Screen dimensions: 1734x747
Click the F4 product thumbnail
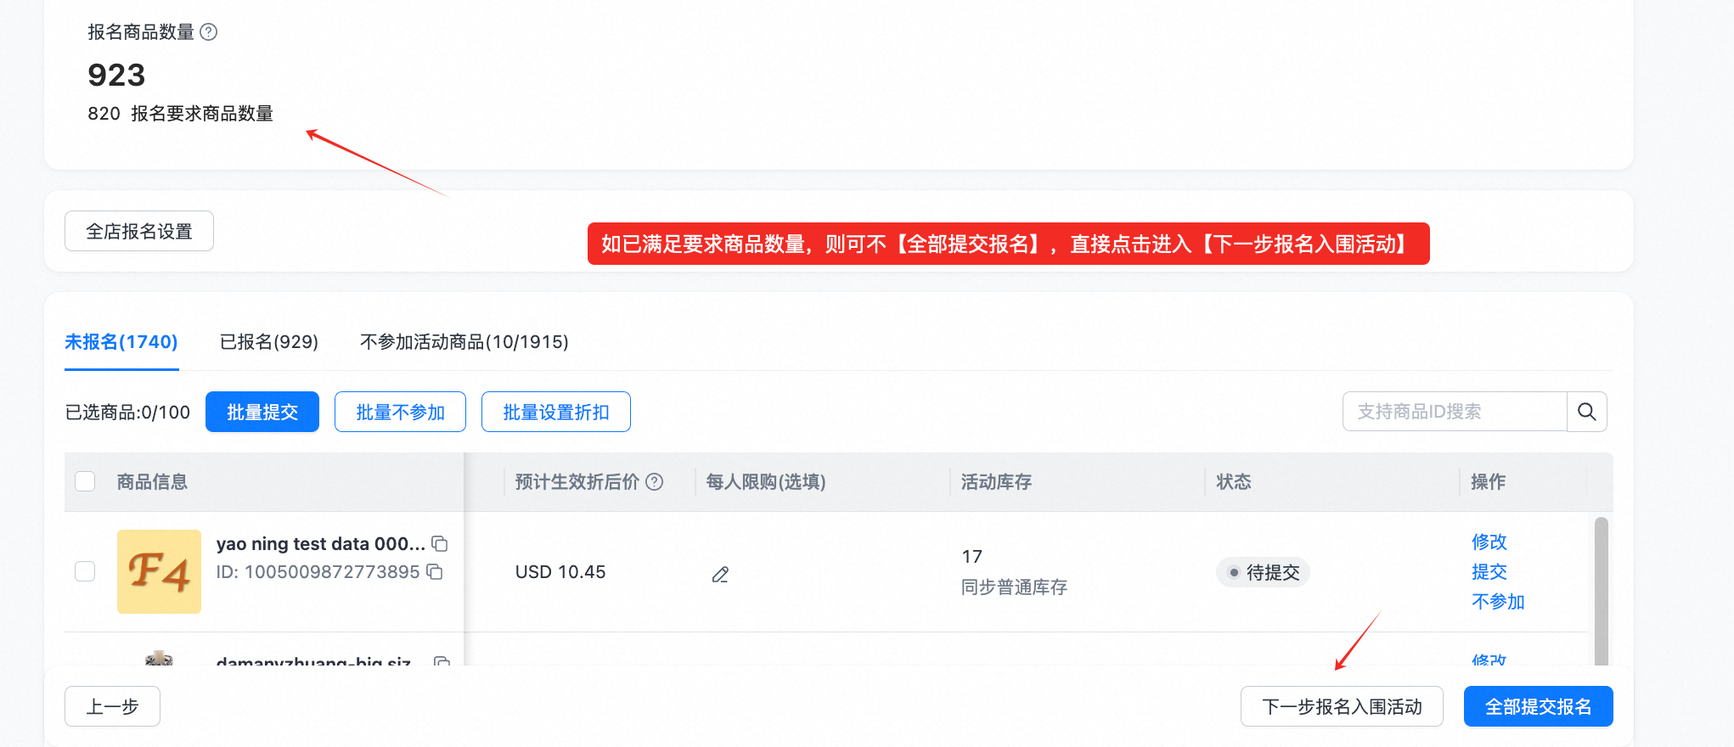159,571
